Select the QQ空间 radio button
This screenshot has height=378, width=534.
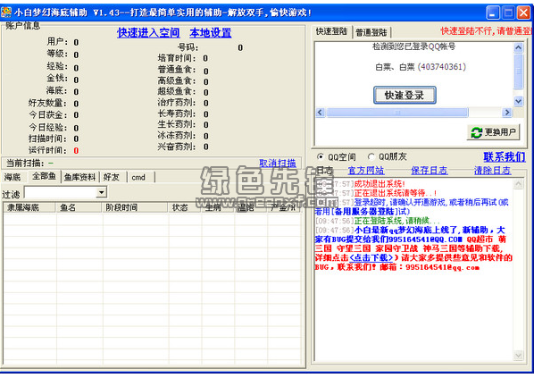(320, 156)
